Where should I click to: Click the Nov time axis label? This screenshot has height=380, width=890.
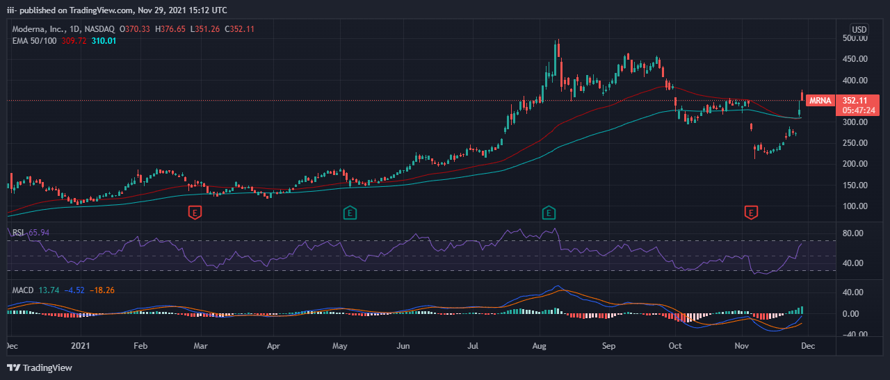click(x=742, y=345)
